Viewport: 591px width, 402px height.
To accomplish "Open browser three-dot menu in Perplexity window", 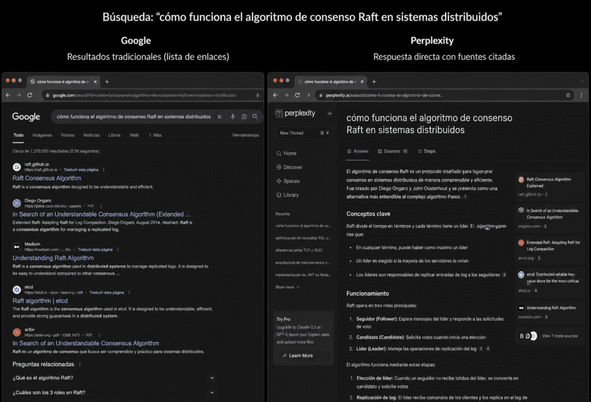I will pos(581,95).
